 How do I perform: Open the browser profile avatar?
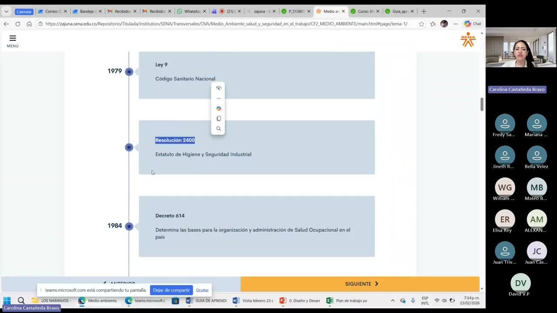pos(444,24)
